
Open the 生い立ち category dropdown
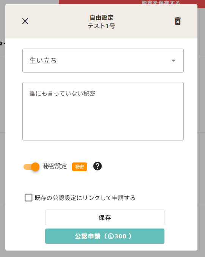click(103, 60)
